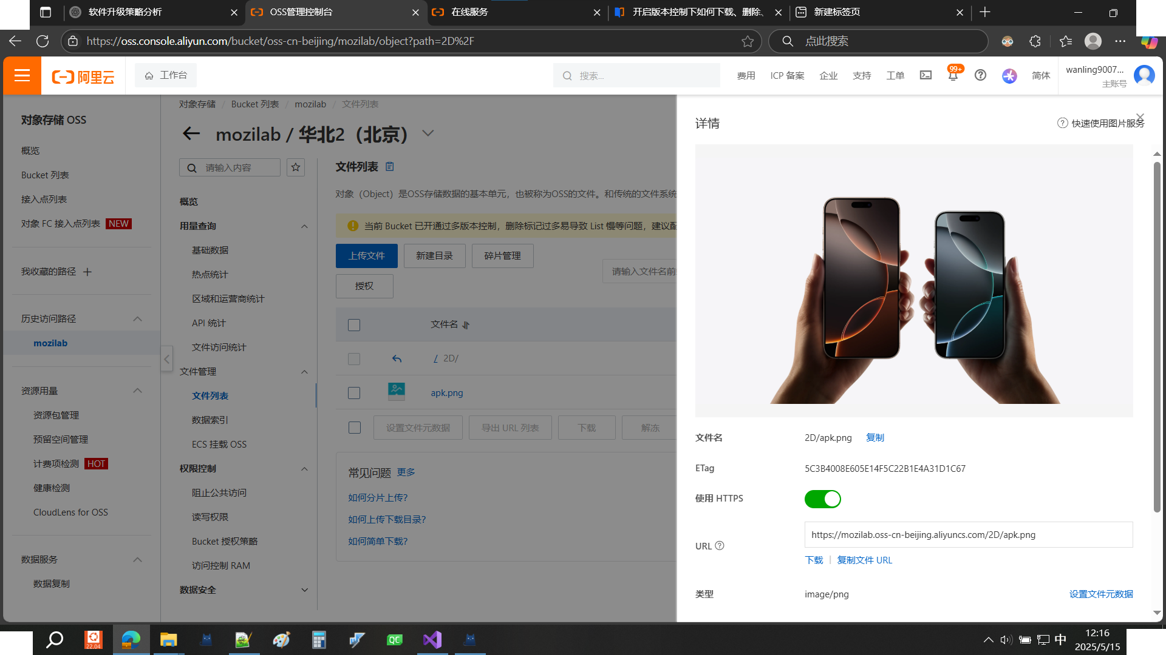
Task: Open the AI assistant purple star icon
Action: point(1009,75)
